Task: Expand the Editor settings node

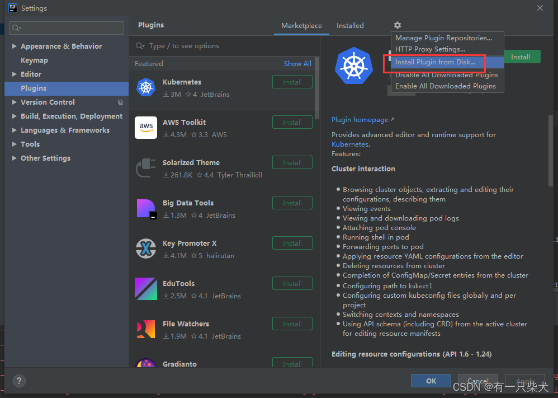Action: [14, 74]
